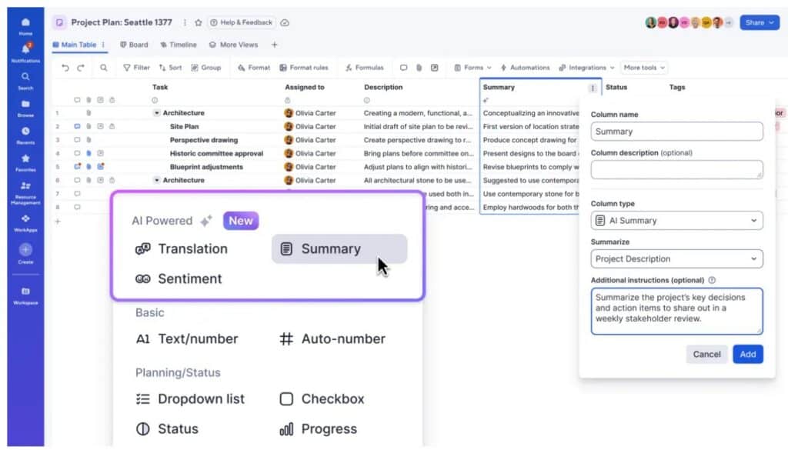Screen dimensions: 788x450
Task: Switch to the Main Table tab
Action: pyautogui.click(x=75, y=45)
